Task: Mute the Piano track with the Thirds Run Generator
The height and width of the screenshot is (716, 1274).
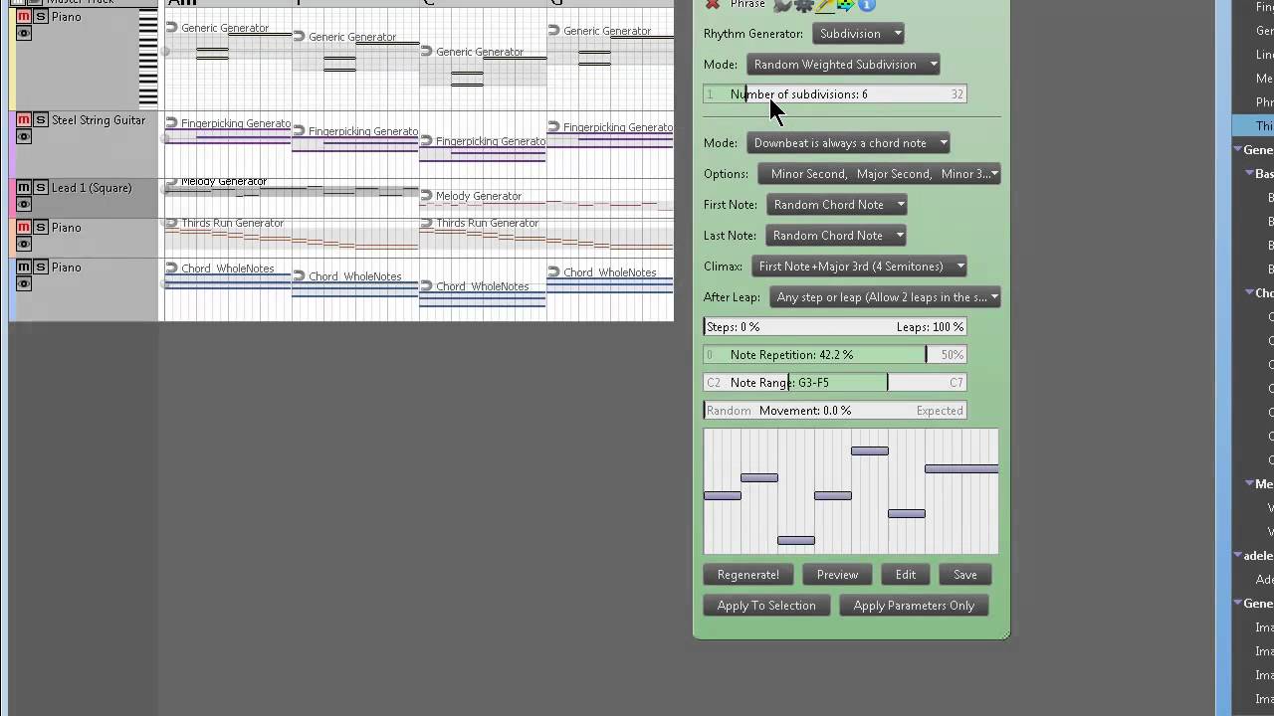Action: coord(24,228)
